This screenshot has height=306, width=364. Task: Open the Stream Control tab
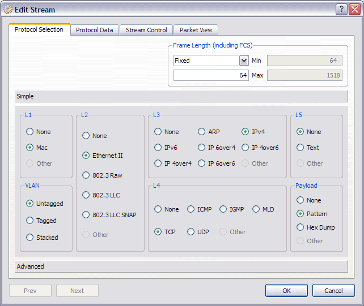[x=146, y=30]
